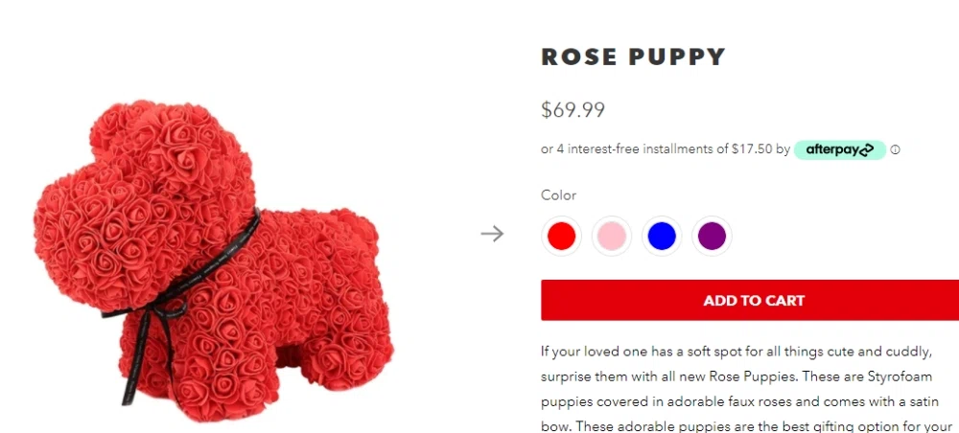This screenshot has width=959, height=433.
Task: Click the Afterpay logo badge
Action: [x=839, y=149]
